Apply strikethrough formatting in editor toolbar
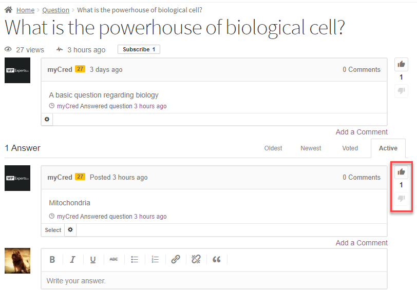The width and height of the screenshot is (417, 290). 113,260
